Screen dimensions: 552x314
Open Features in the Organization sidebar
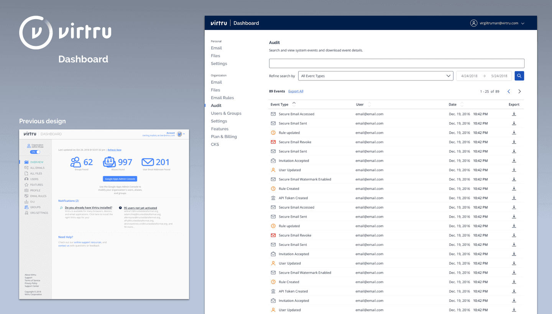220,129
